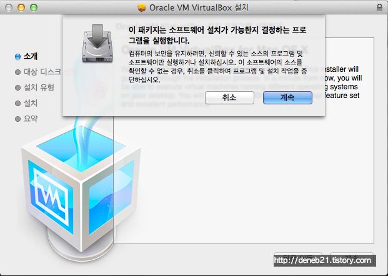
Task: Click the gray bullet beside the 설치 step
Action: (17, 103)
